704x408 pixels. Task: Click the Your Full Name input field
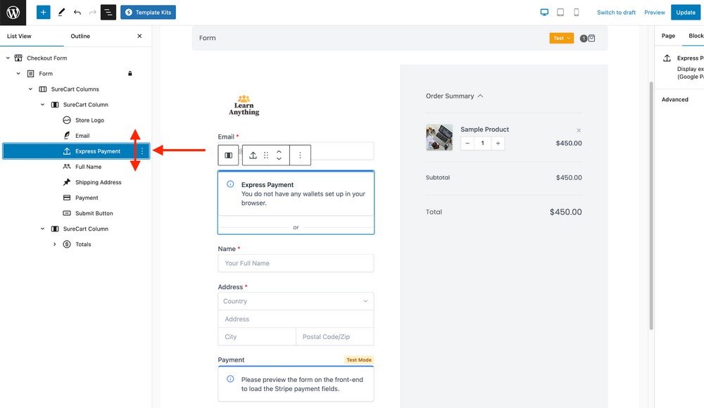(x=296, y=263)
